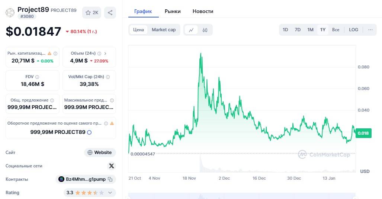Open the График tab
This screenshot has width=382, height=199.
coord(143,11)
